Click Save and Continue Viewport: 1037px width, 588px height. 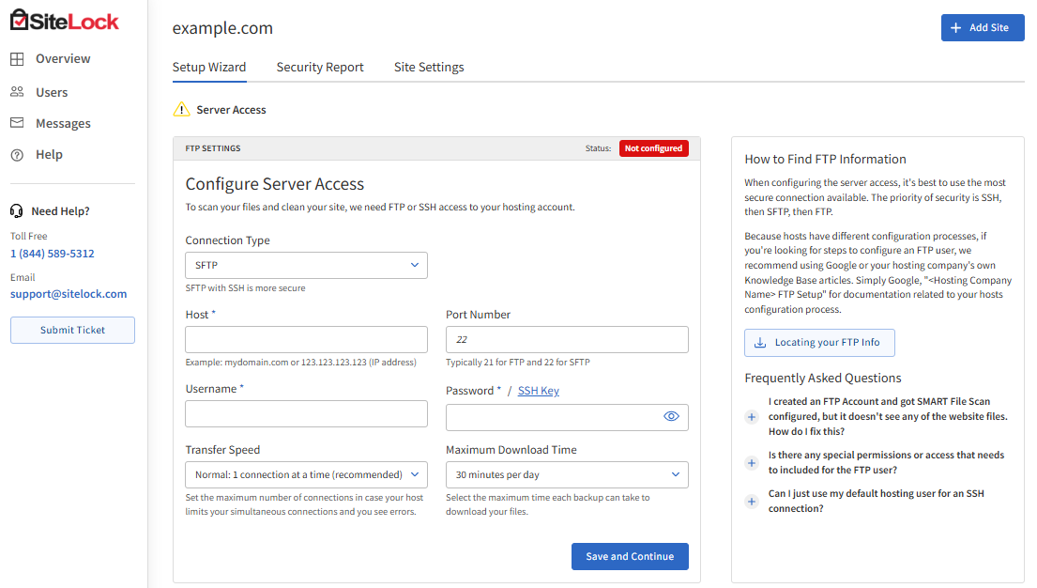coord(630,556)
